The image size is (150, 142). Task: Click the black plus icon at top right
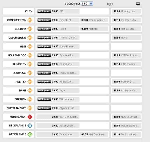pos(138,4)
